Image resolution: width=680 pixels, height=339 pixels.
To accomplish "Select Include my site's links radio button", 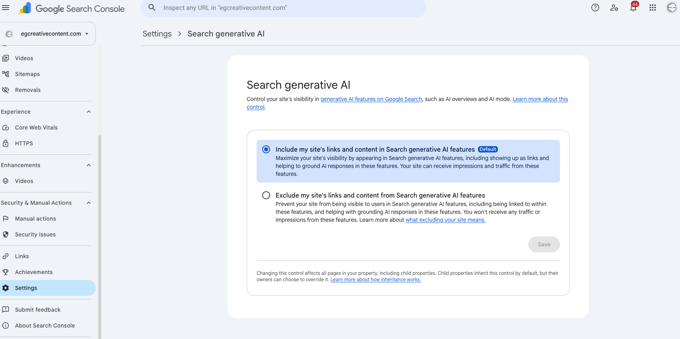I will pyautogui.click(x=266, y=149).
